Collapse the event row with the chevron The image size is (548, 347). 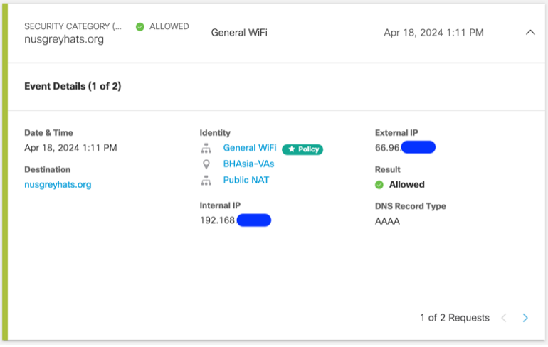tap(529, 33)
